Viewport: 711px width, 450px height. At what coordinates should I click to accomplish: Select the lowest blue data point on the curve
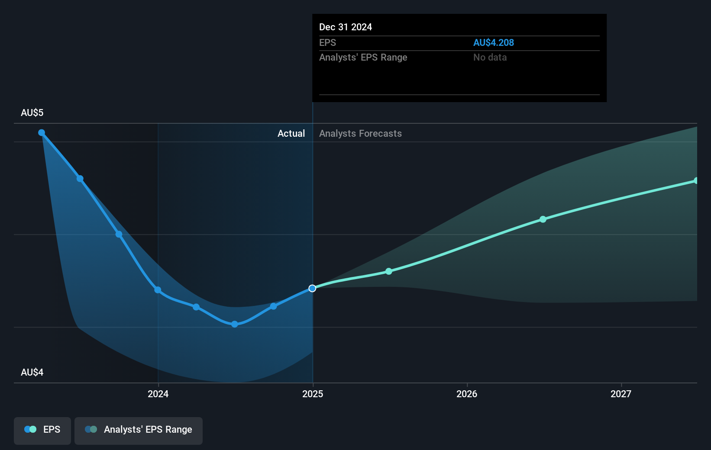234,324
